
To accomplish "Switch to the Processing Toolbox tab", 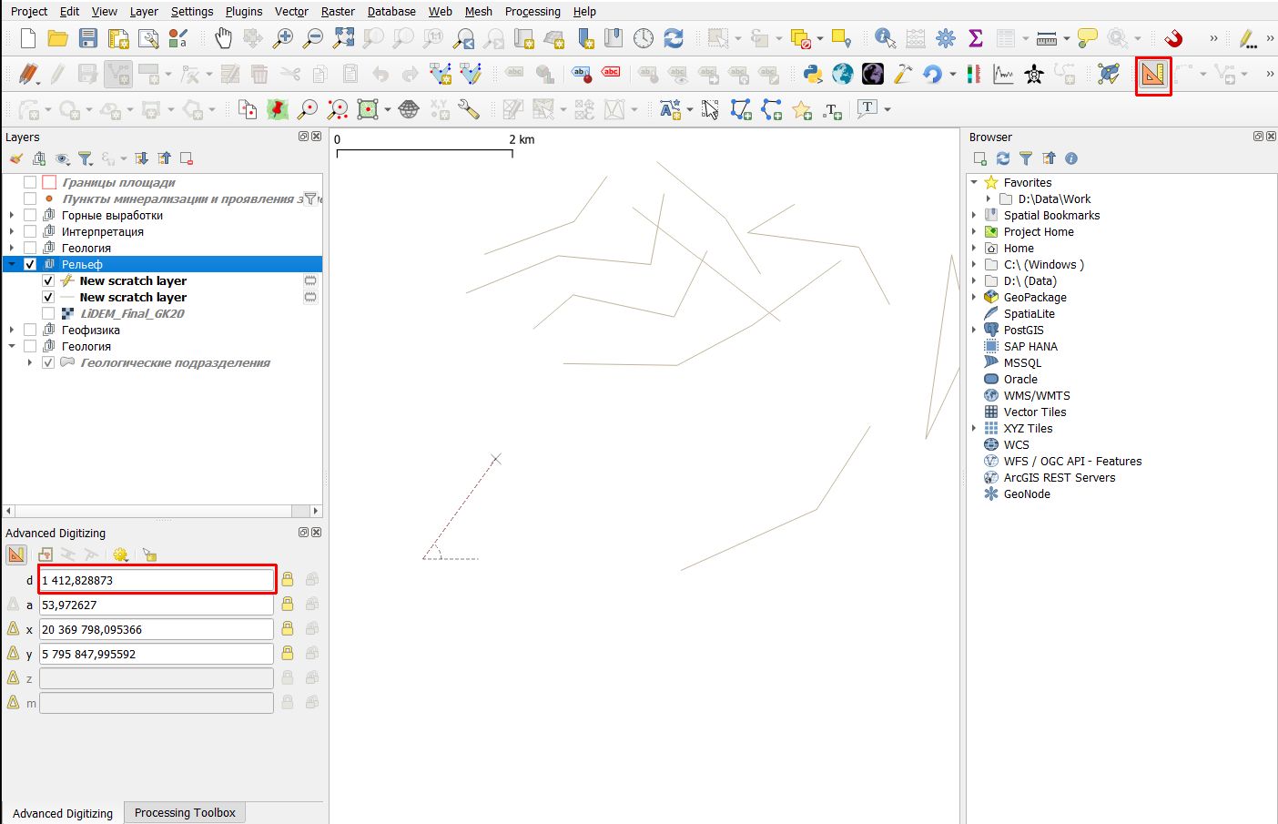I will pyautogui.click(x=185, y=813).
